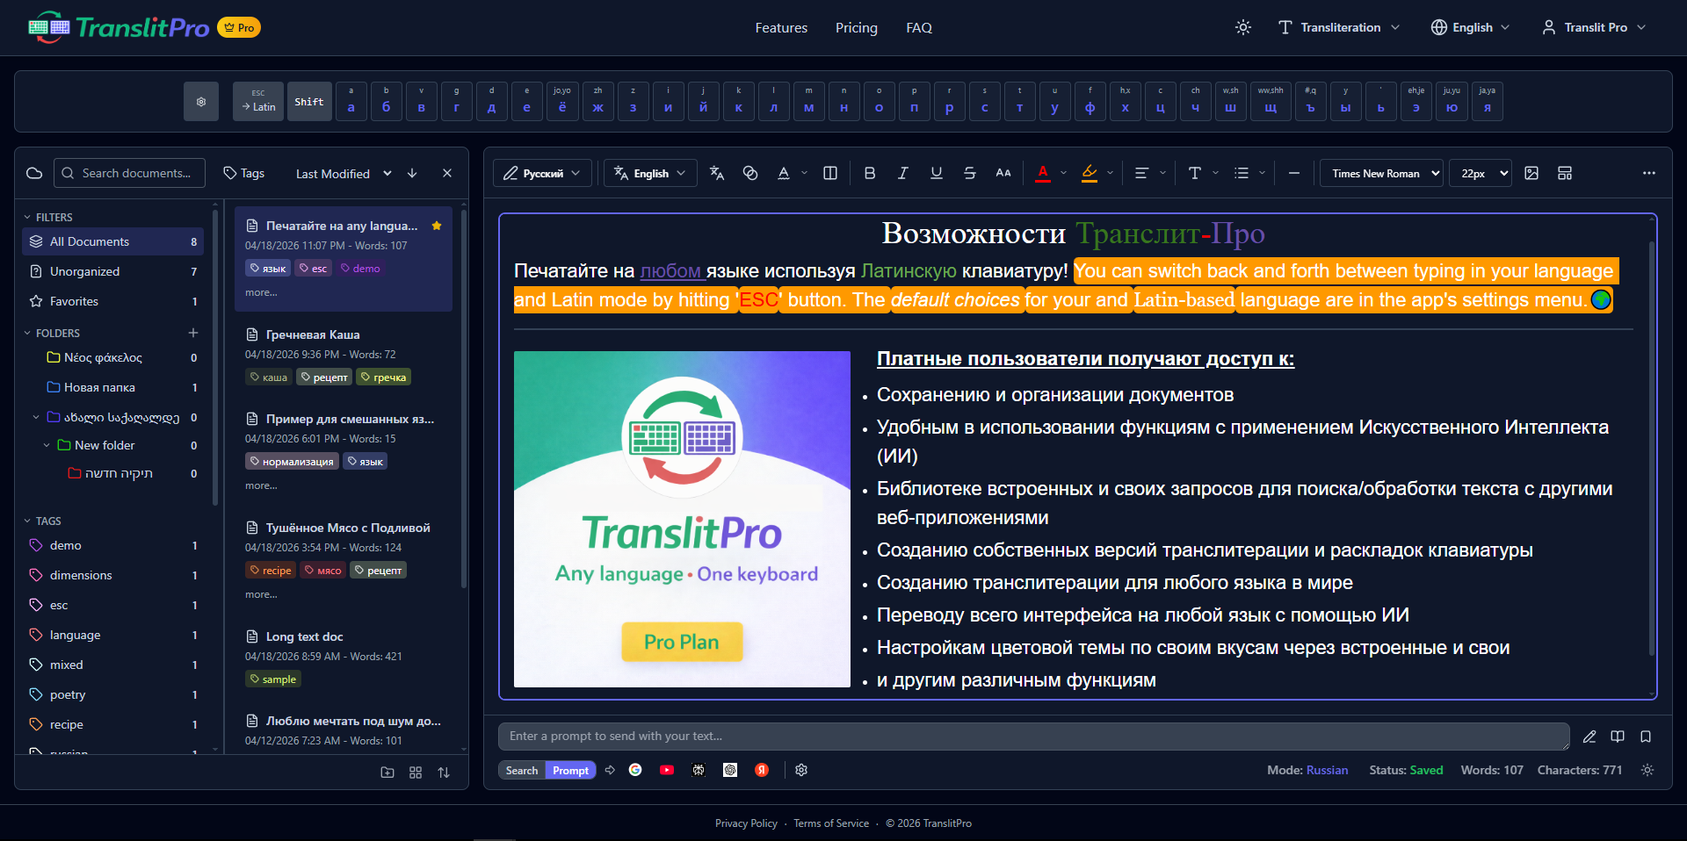Click the bookmark prompt icon

pyautogui.click(x=1646, y=737)
